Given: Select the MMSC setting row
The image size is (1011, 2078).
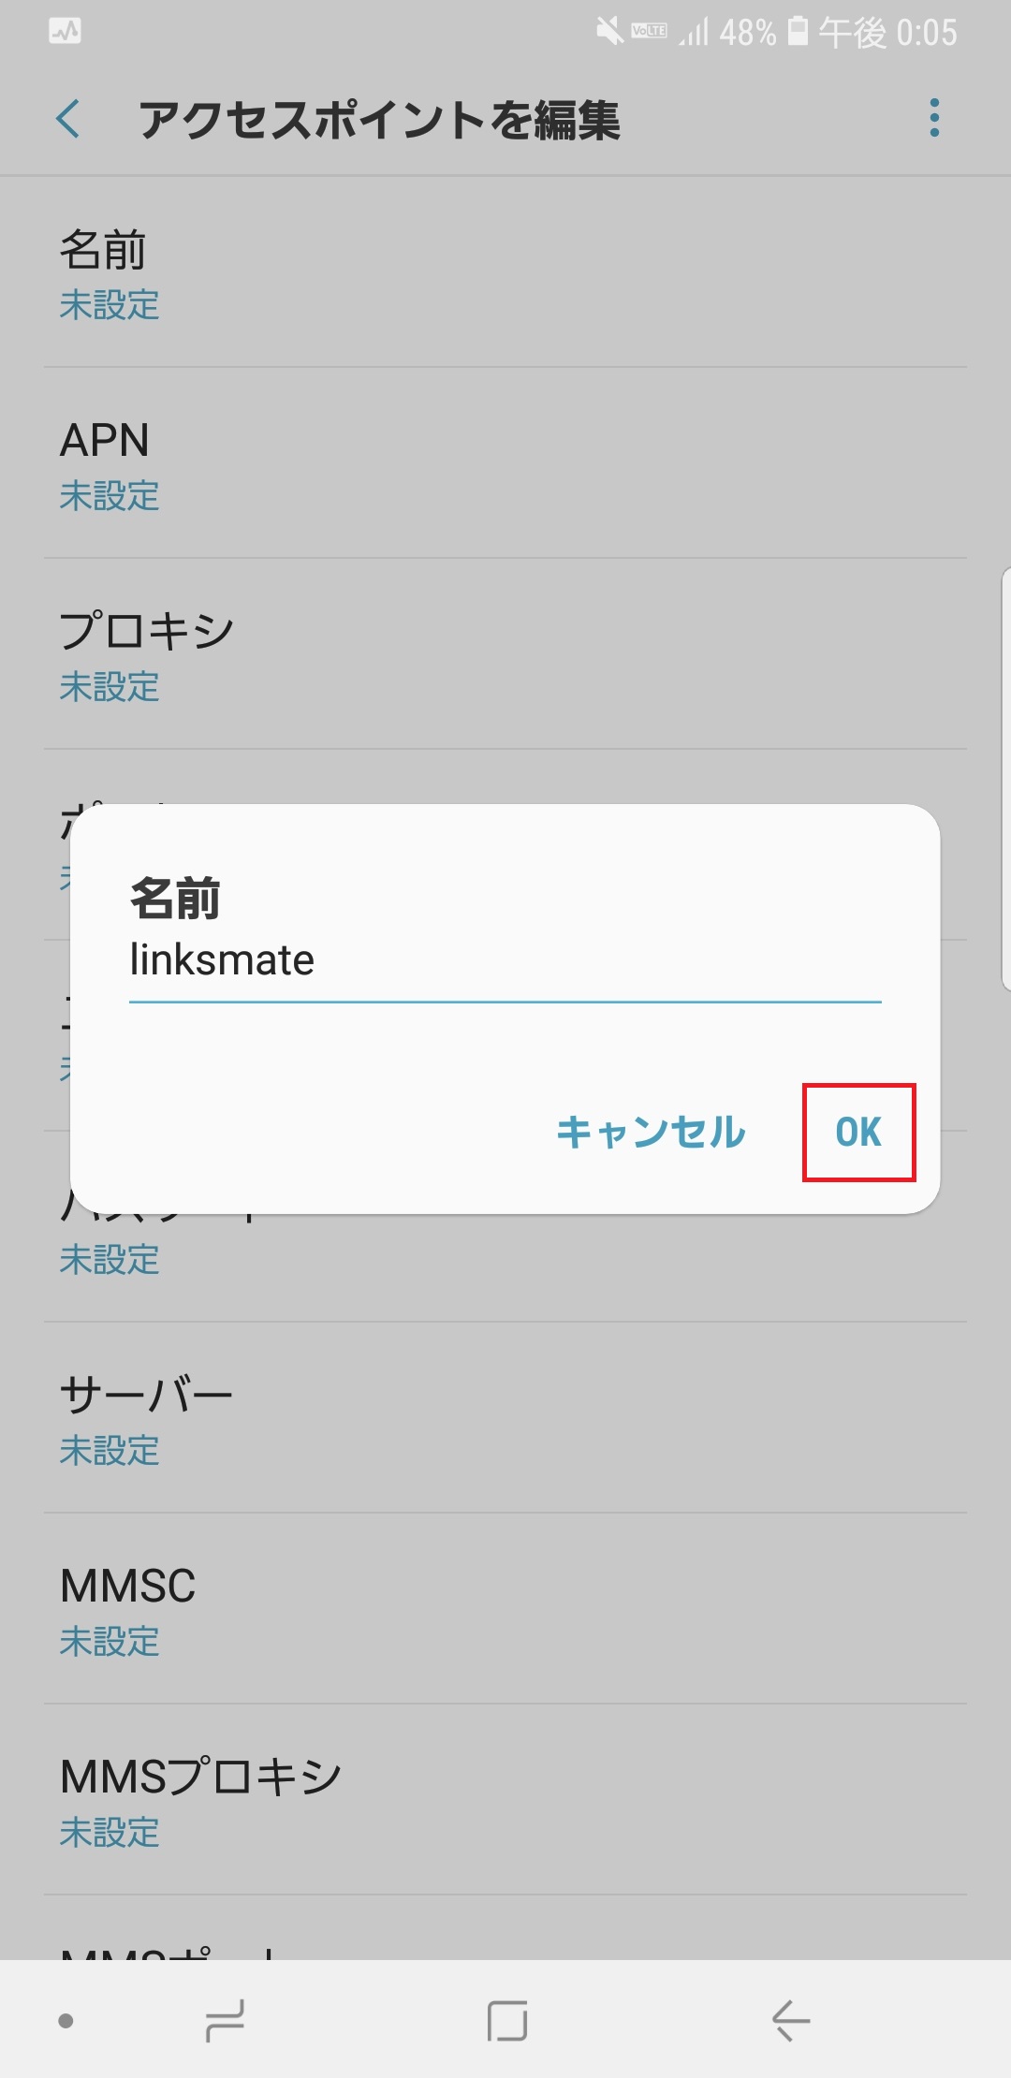Looking at the screenshot, I should coord(505,1610).
